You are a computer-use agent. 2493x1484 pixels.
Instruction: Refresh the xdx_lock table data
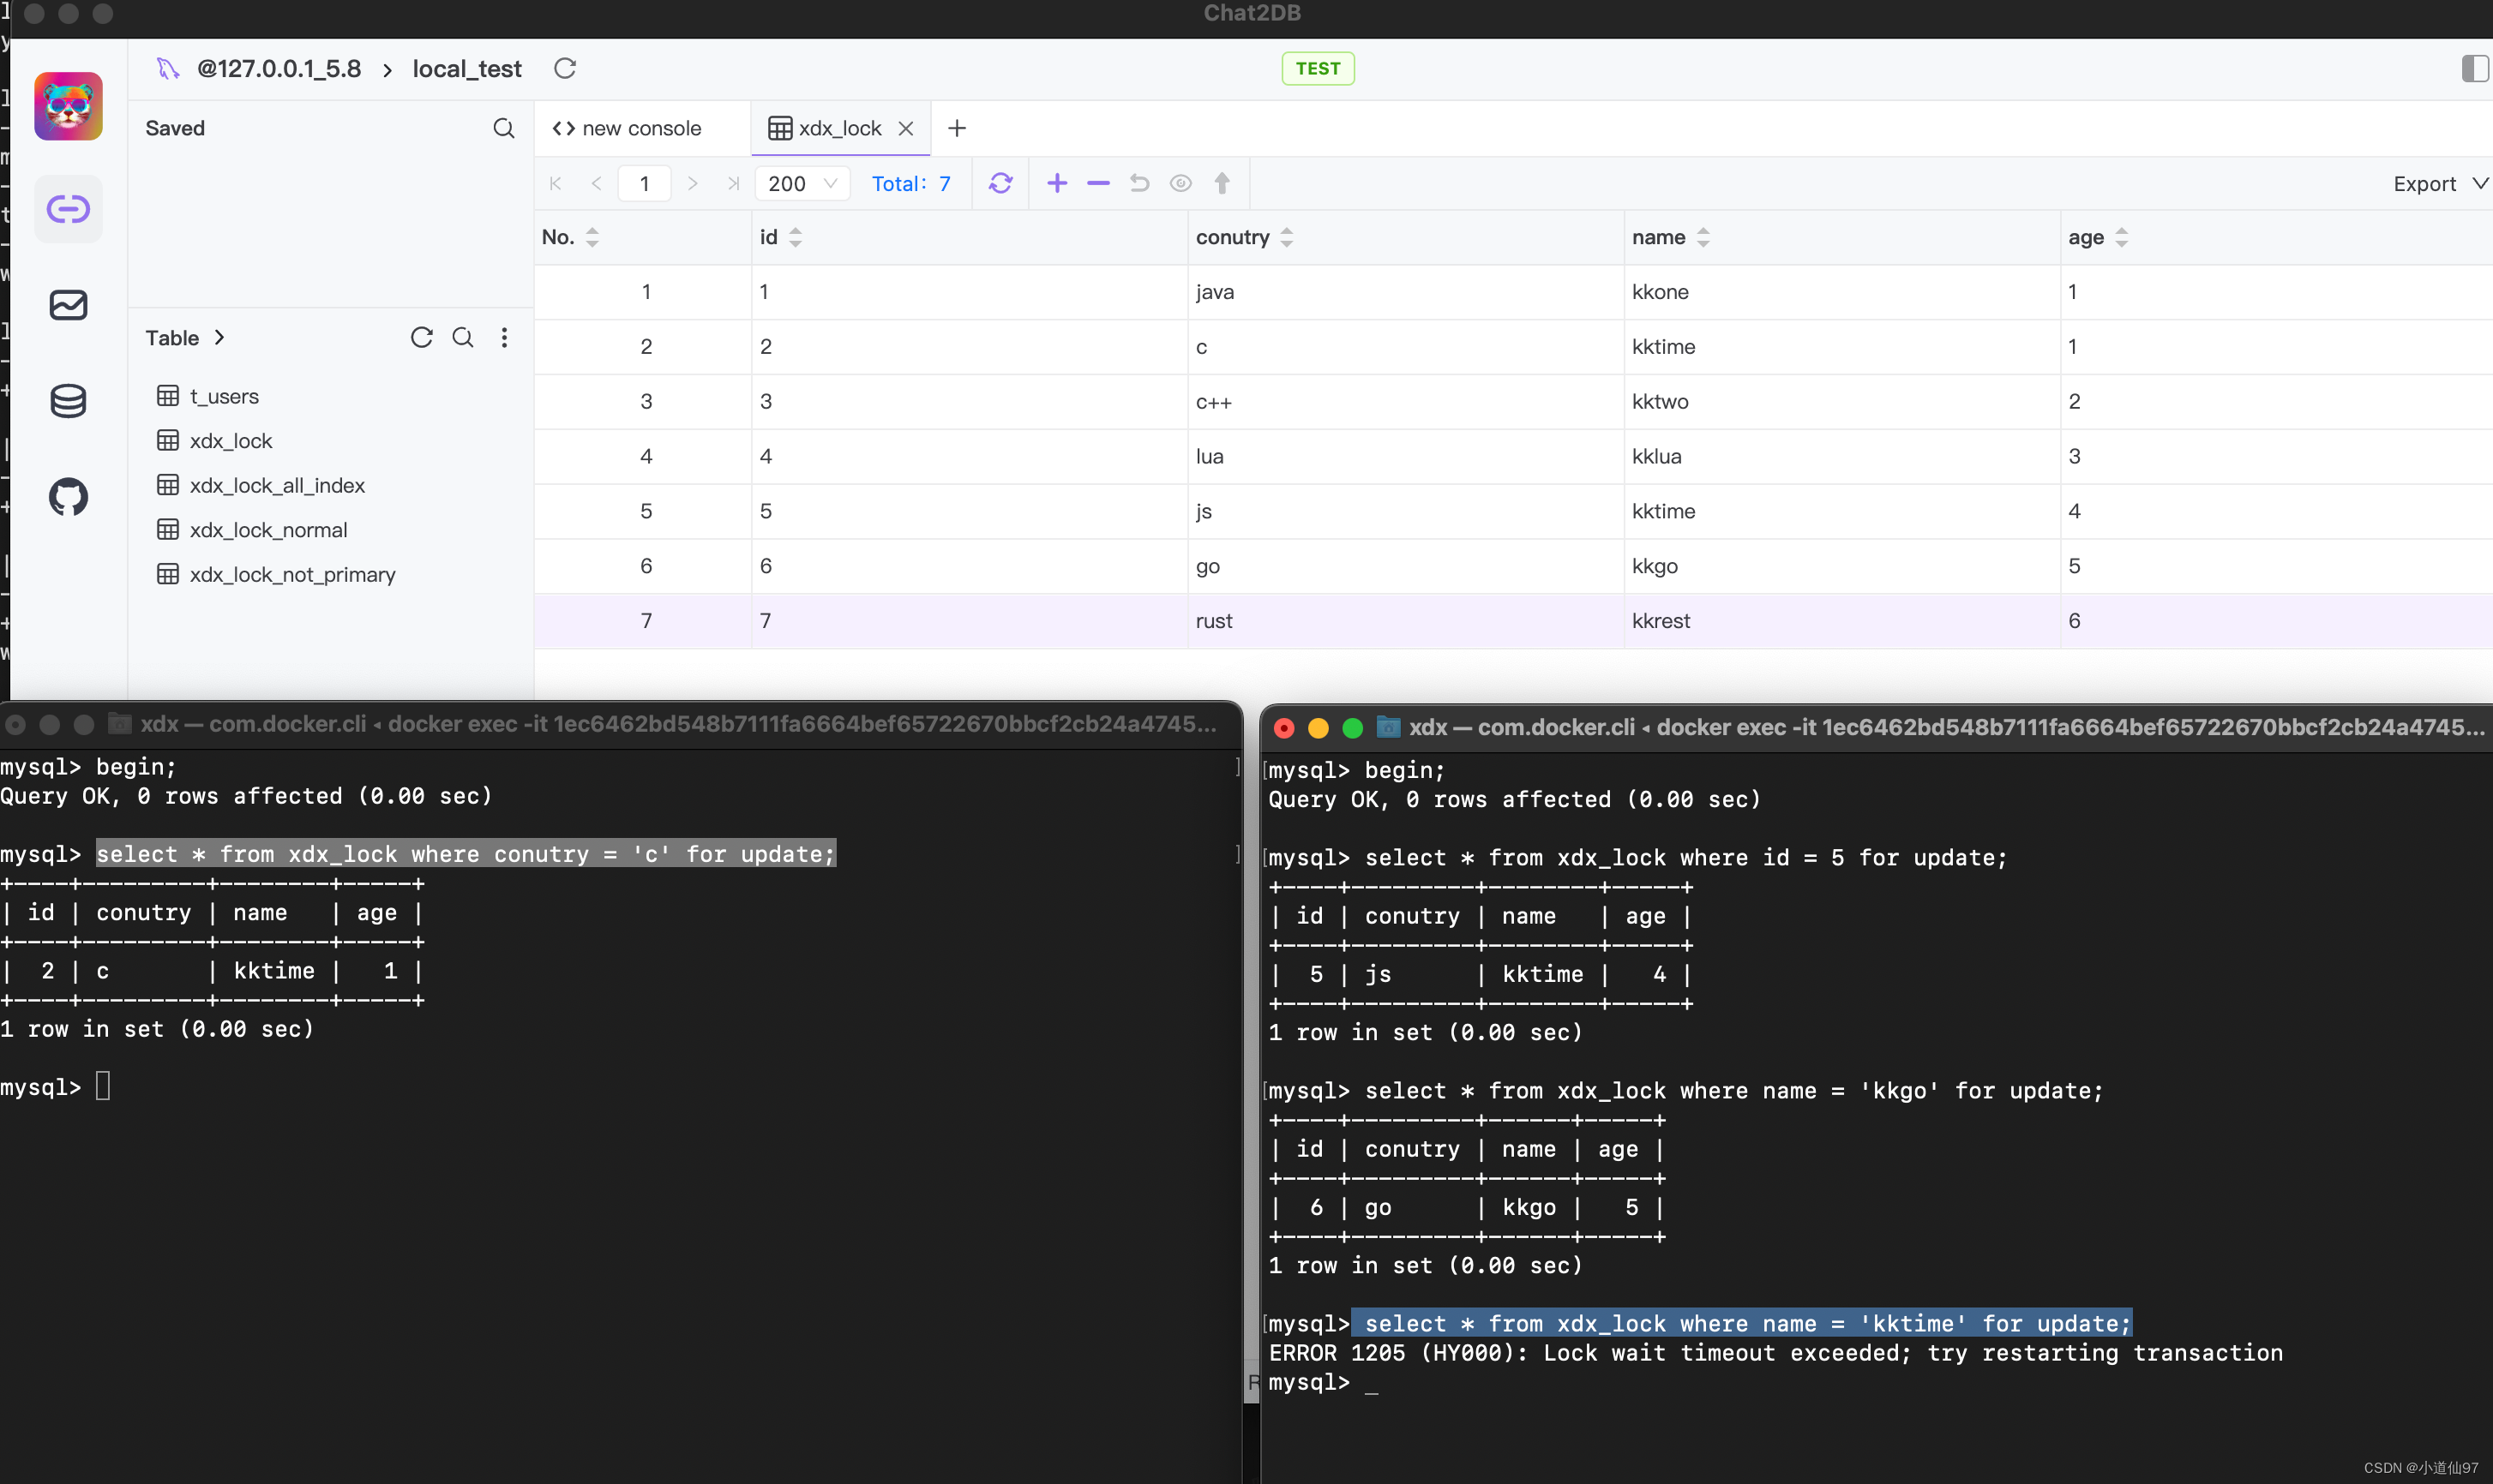click(x=1000, y=183)
